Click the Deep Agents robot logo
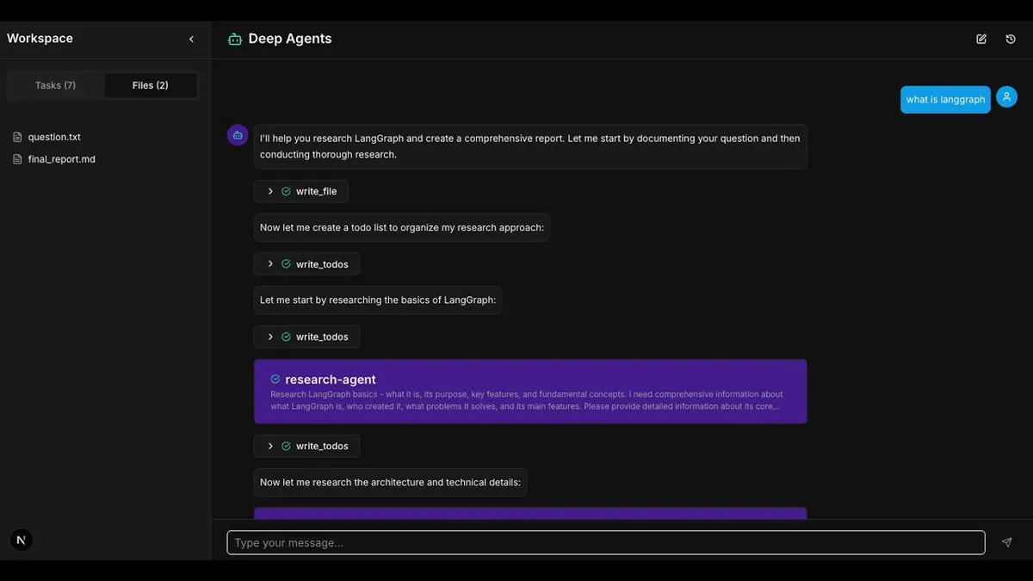The width and height of the screenshot is (1033, 581). 235,39
